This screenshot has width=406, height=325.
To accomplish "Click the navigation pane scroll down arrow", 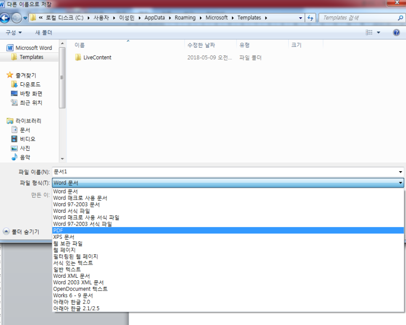I will [x=62, y=158].
